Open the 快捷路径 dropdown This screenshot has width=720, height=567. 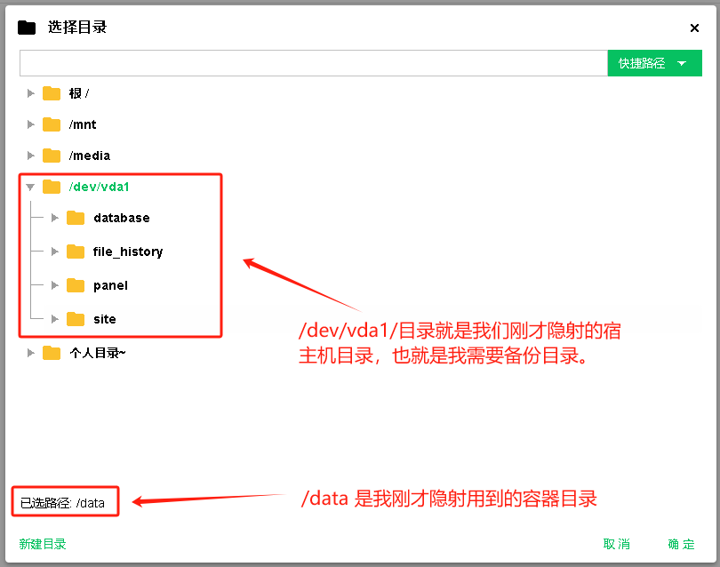point(653,63)
